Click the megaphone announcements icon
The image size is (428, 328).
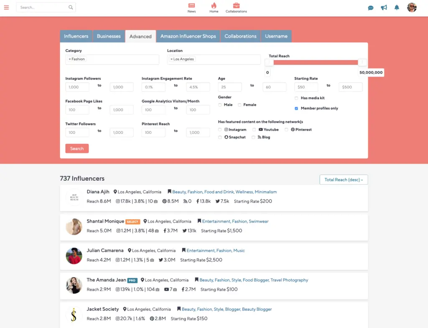384,8
